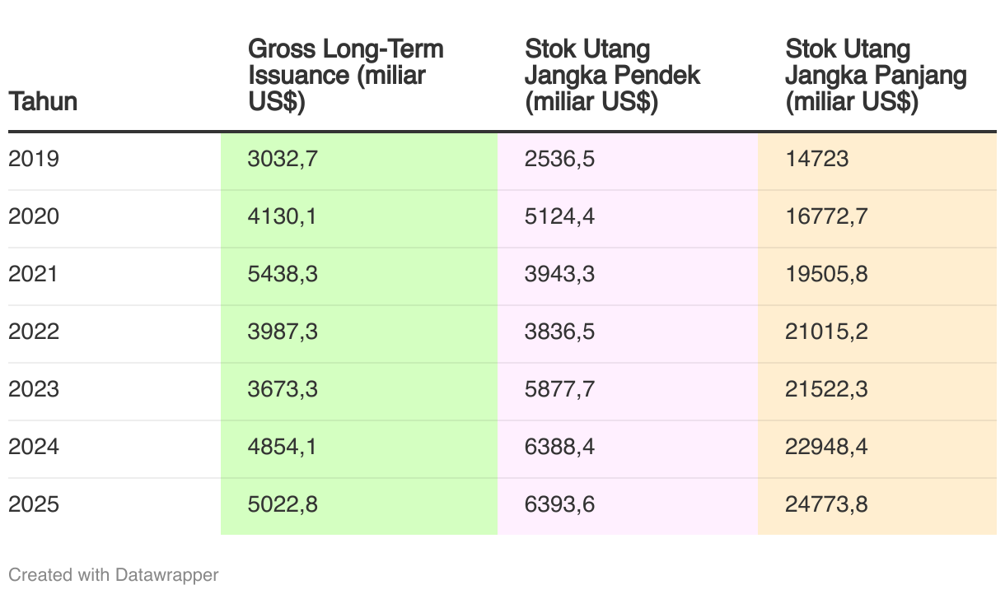
Task: Click the 4854,1 cell in 2024 row
Action: point(283,447)
